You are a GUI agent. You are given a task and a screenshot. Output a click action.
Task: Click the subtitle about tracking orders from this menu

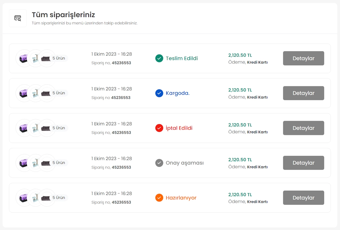85,23
